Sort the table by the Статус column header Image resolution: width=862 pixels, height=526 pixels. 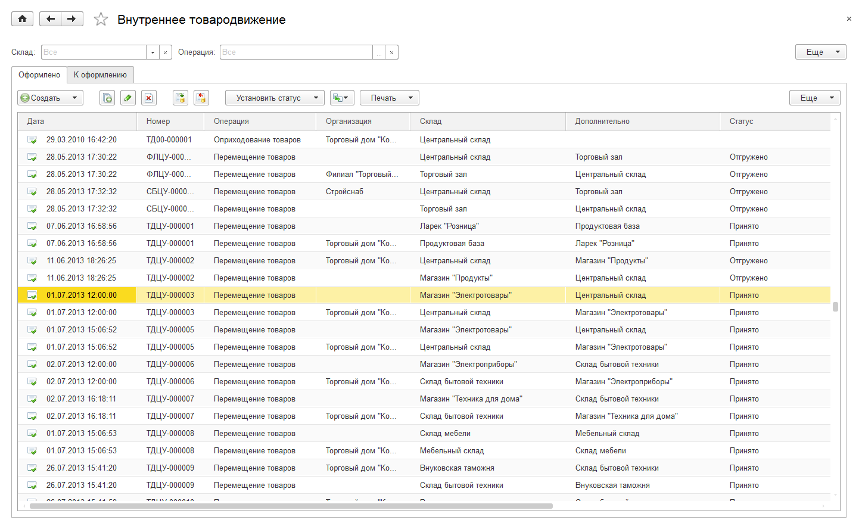coord(742,122)
